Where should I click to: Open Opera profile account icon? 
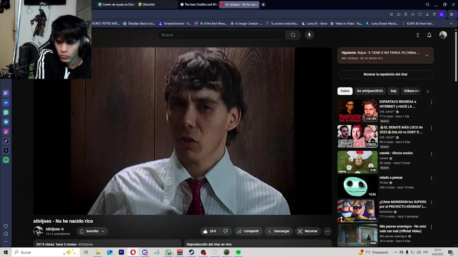pyautogui.click(x=442, y=14)
